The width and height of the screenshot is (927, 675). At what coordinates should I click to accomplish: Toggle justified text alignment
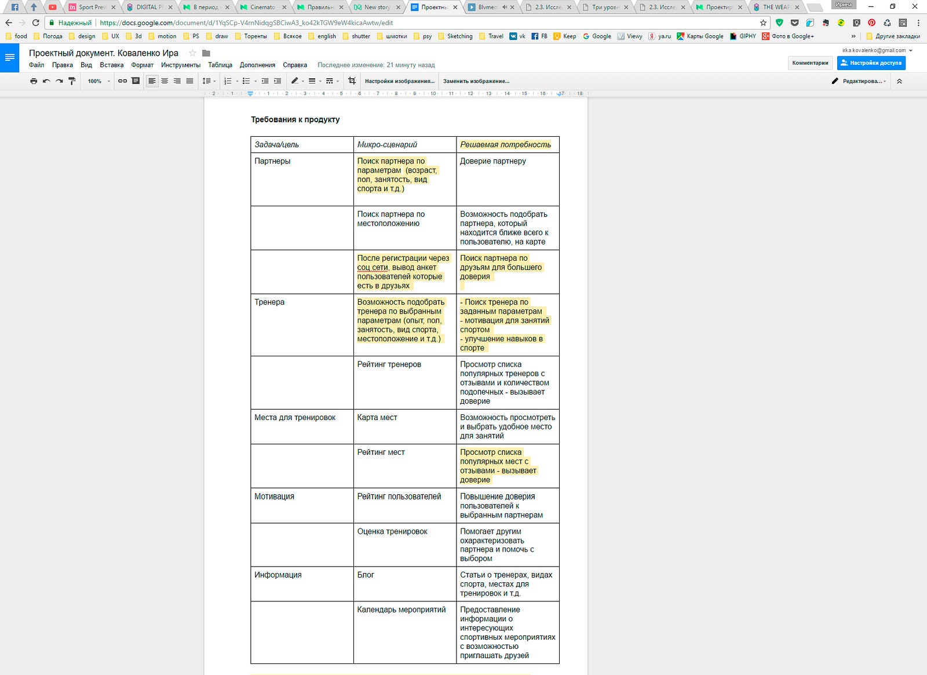pyautogui.click(x=190, y=81)
